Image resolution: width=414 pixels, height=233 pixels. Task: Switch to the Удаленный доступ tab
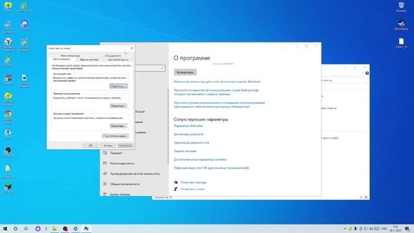point(118,60)
